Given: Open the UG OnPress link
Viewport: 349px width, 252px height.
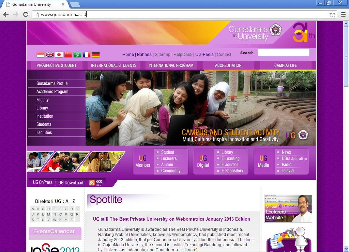Looking at the screenshot, I should pyautogui.click(x=43, y=182).
